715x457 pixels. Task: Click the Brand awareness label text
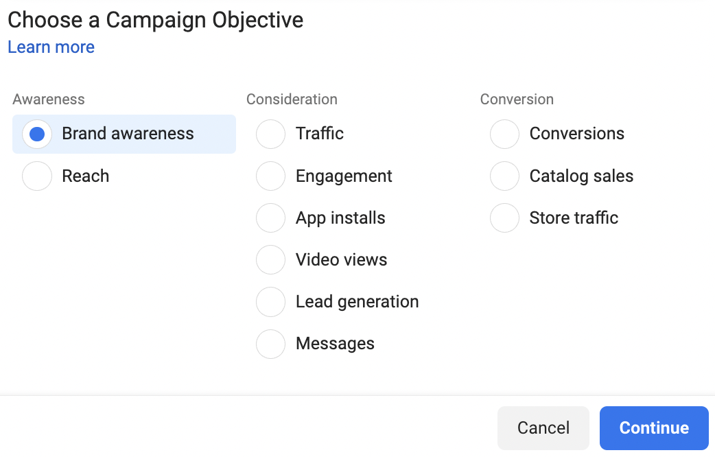(128, 134)
